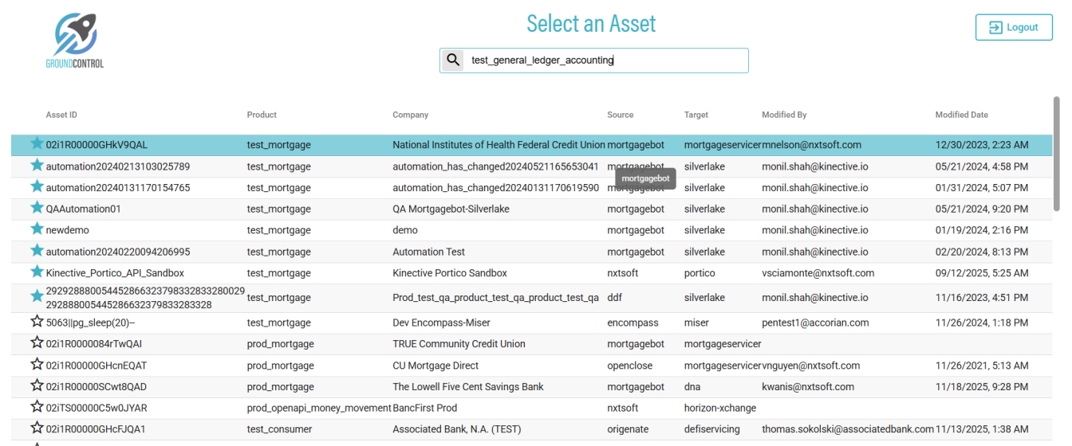Mark 02iTS00000C5w0JYAR as favorite

(x=37, y=407)
